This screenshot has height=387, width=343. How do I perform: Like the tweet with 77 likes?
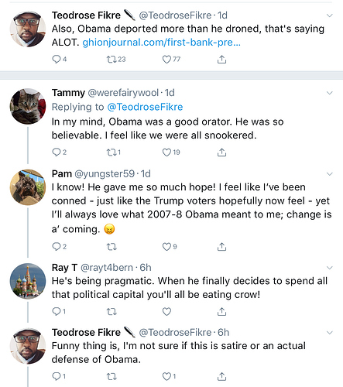(x=171, y=60)
